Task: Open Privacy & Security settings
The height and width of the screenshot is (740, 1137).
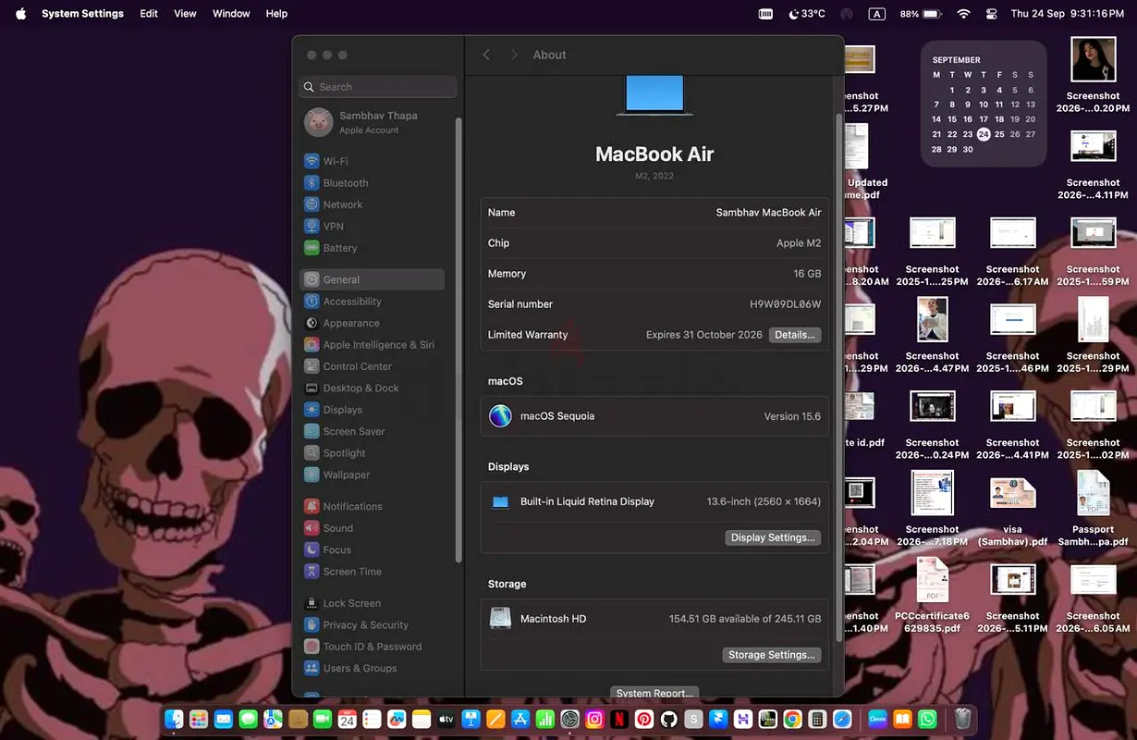Action: coord(372,624)
